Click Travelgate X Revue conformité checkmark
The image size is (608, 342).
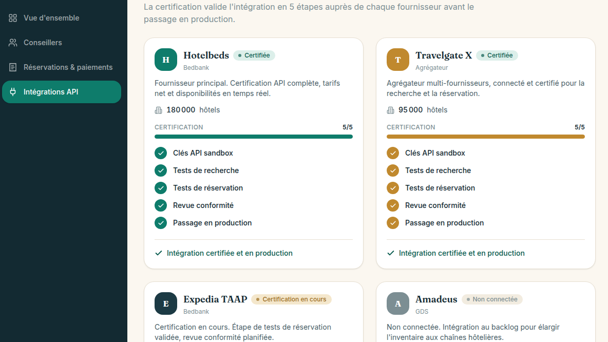coord(393,205)
